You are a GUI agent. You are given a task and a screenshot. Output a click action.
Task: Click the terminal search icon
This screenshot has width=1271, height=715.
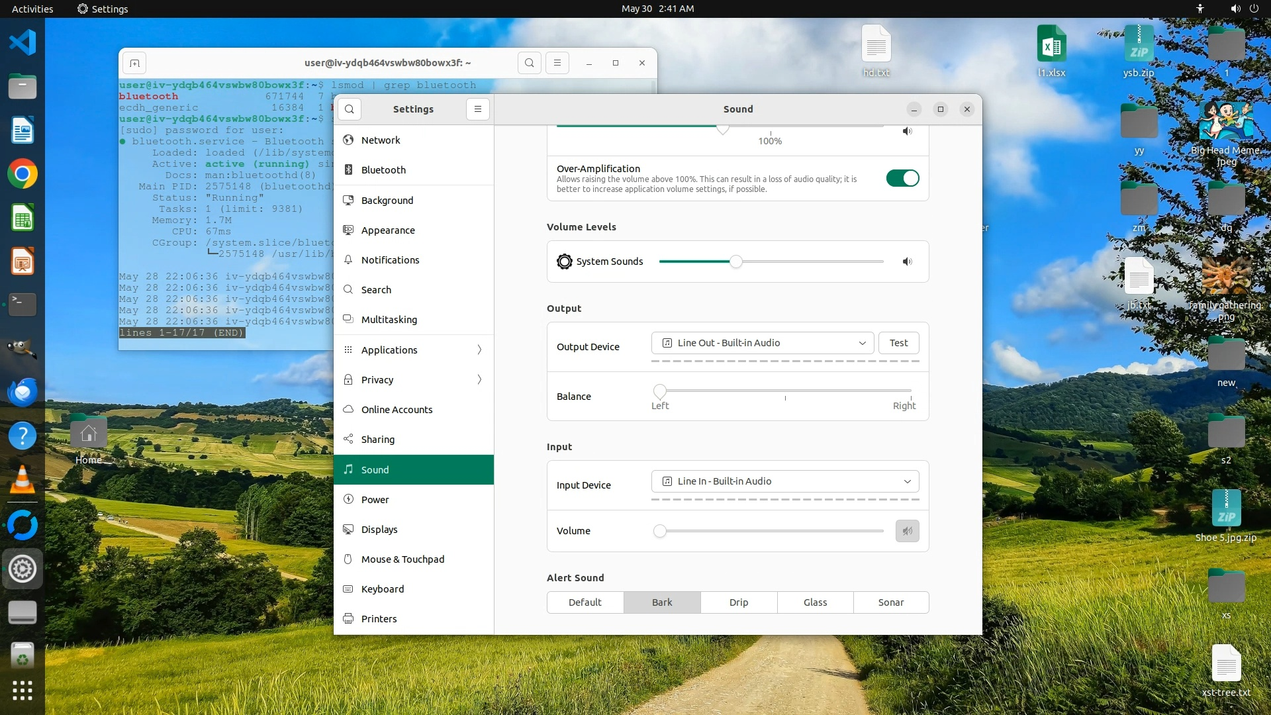tap(529, 63)
